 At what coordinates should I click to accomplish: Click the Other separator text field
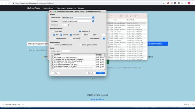point(103,35)
